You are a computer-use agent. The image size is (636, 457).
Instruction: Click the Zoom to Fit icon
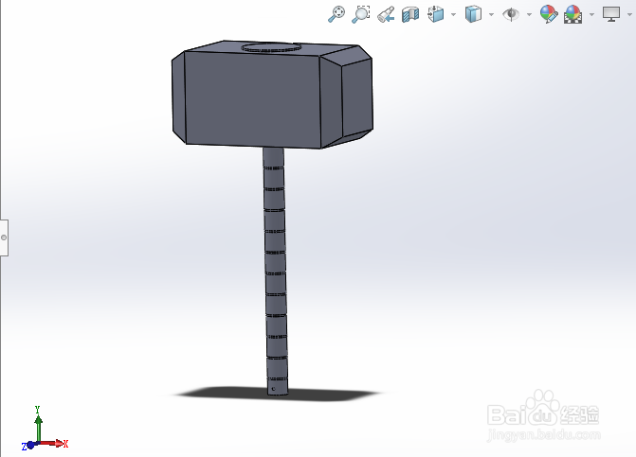pyautogui.click(x=336, y=14)
